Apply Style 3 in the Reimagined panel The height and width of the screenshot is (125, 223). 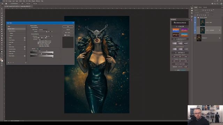pos(176,35)
